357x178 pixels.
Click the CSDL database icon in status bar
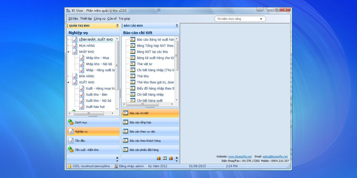coord(69,166)
